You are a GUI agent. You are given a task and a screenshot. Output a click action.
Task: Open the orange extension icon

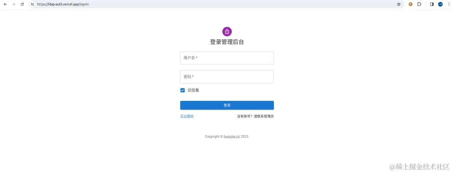411,4
